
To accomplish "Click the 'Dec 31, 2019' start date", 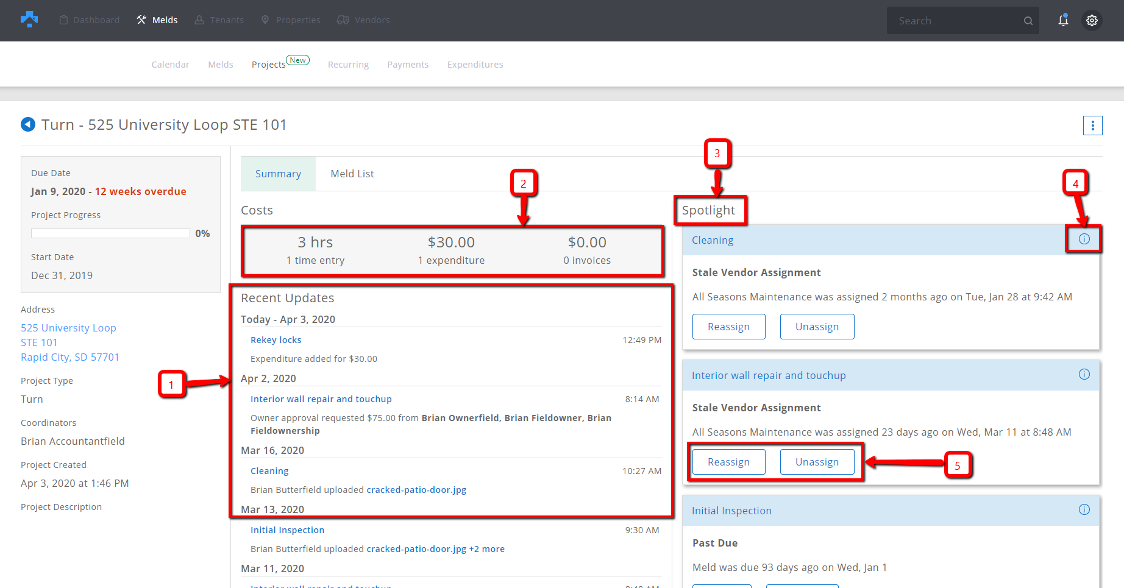I will pyautogui.click(x=62, y=275).
